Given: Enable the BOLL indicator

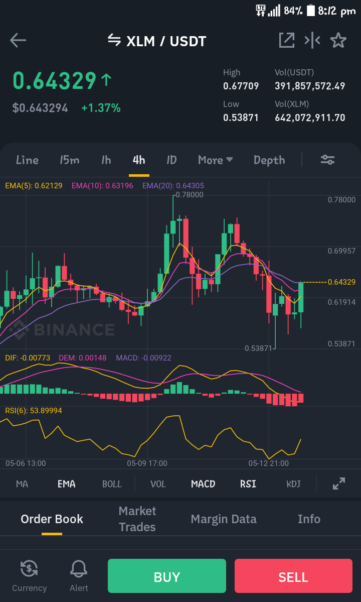Looking at the screenshot, I should pyautogui.click(x=112, y=484).
